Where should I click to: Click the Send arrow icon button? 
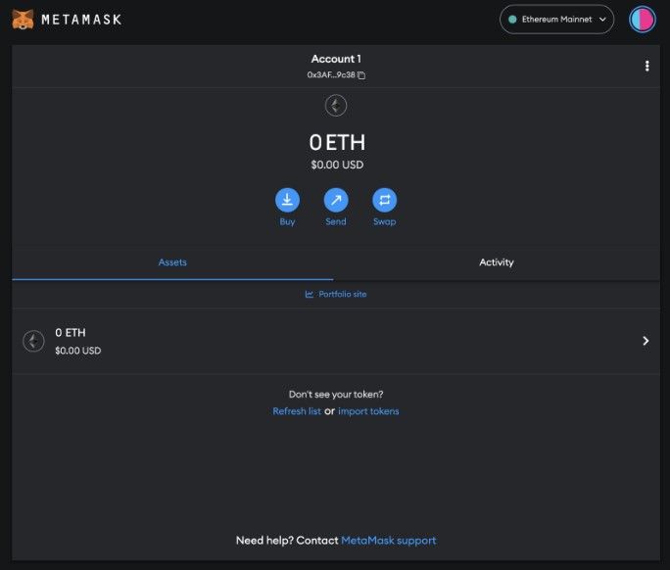336,200
